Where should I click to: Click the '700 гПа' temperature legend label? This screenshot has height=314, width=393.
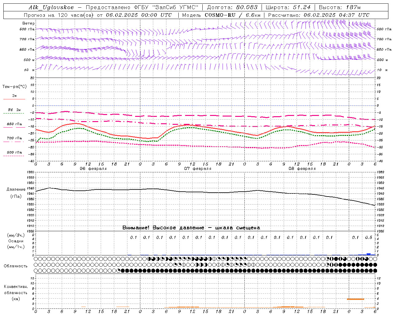(14, 138)
